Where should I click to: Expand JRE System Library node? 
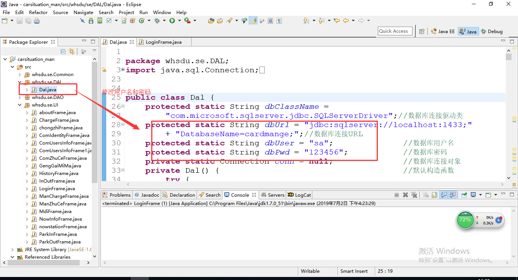tap(12, 250)
